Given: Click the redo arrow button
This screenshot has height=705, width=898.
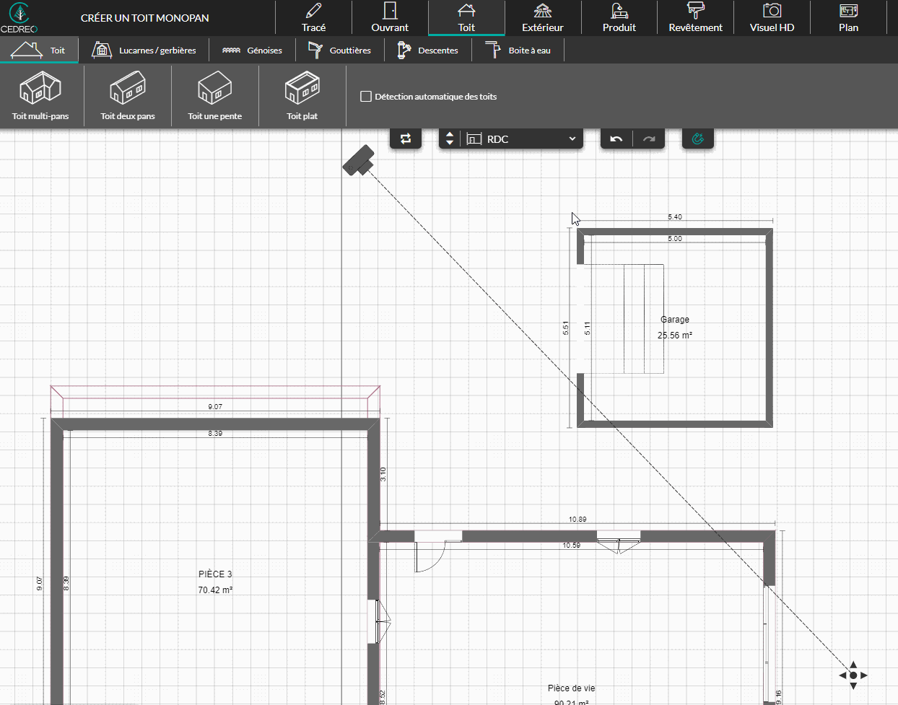Looking at the screenshot, I should 649,139.
